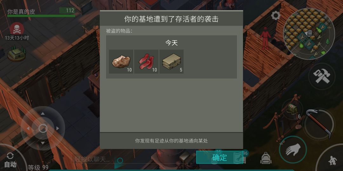Use the first aid kit quick slot
This screenshot has height=171, width=343.
[x=292, y=108]
